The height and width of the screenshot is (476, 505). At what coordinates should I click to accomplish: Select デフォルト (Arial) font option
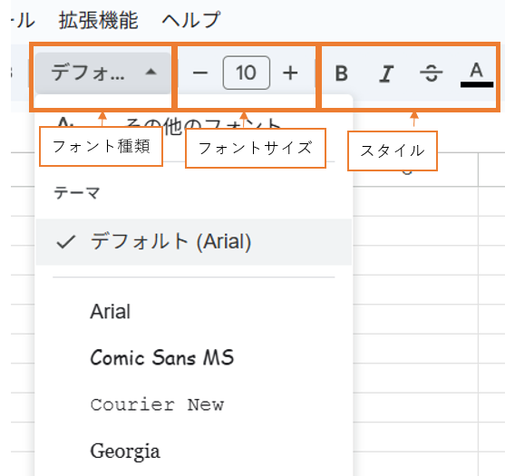(x=193, y=242)
